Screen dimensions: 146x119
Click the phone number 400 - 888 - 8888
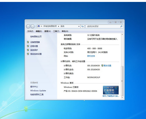click(95, 48)
